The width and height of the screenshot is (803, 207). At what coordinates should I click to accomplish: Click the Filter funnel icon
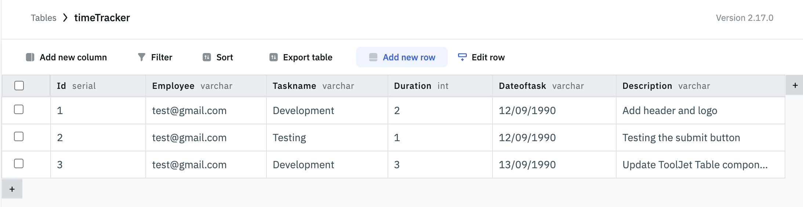pyautogui.click(x=141, y=57)
